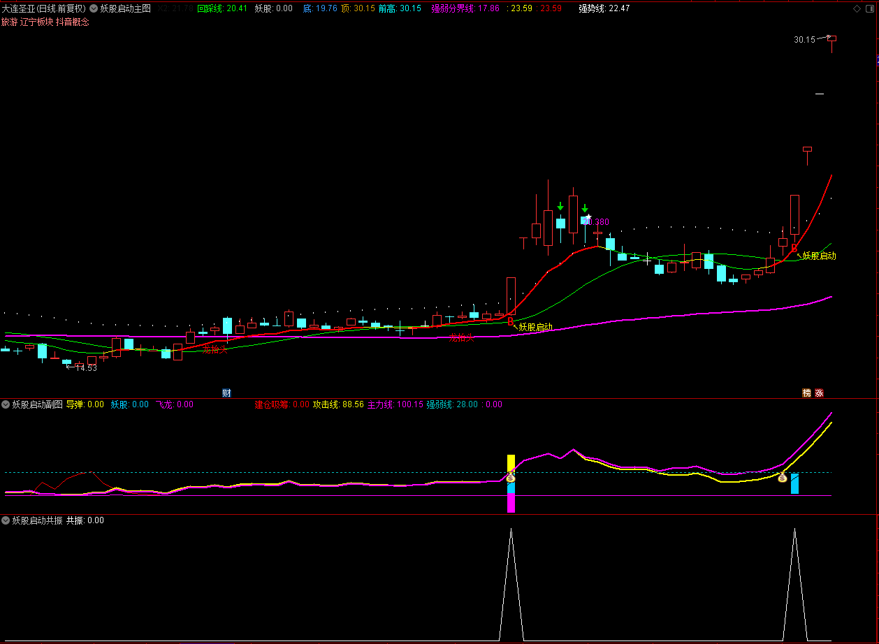Click the topmost candlestick near 30.15
The height and width of the screenshot is (644, 879).
pyautogui.click(x=831, y=43)
